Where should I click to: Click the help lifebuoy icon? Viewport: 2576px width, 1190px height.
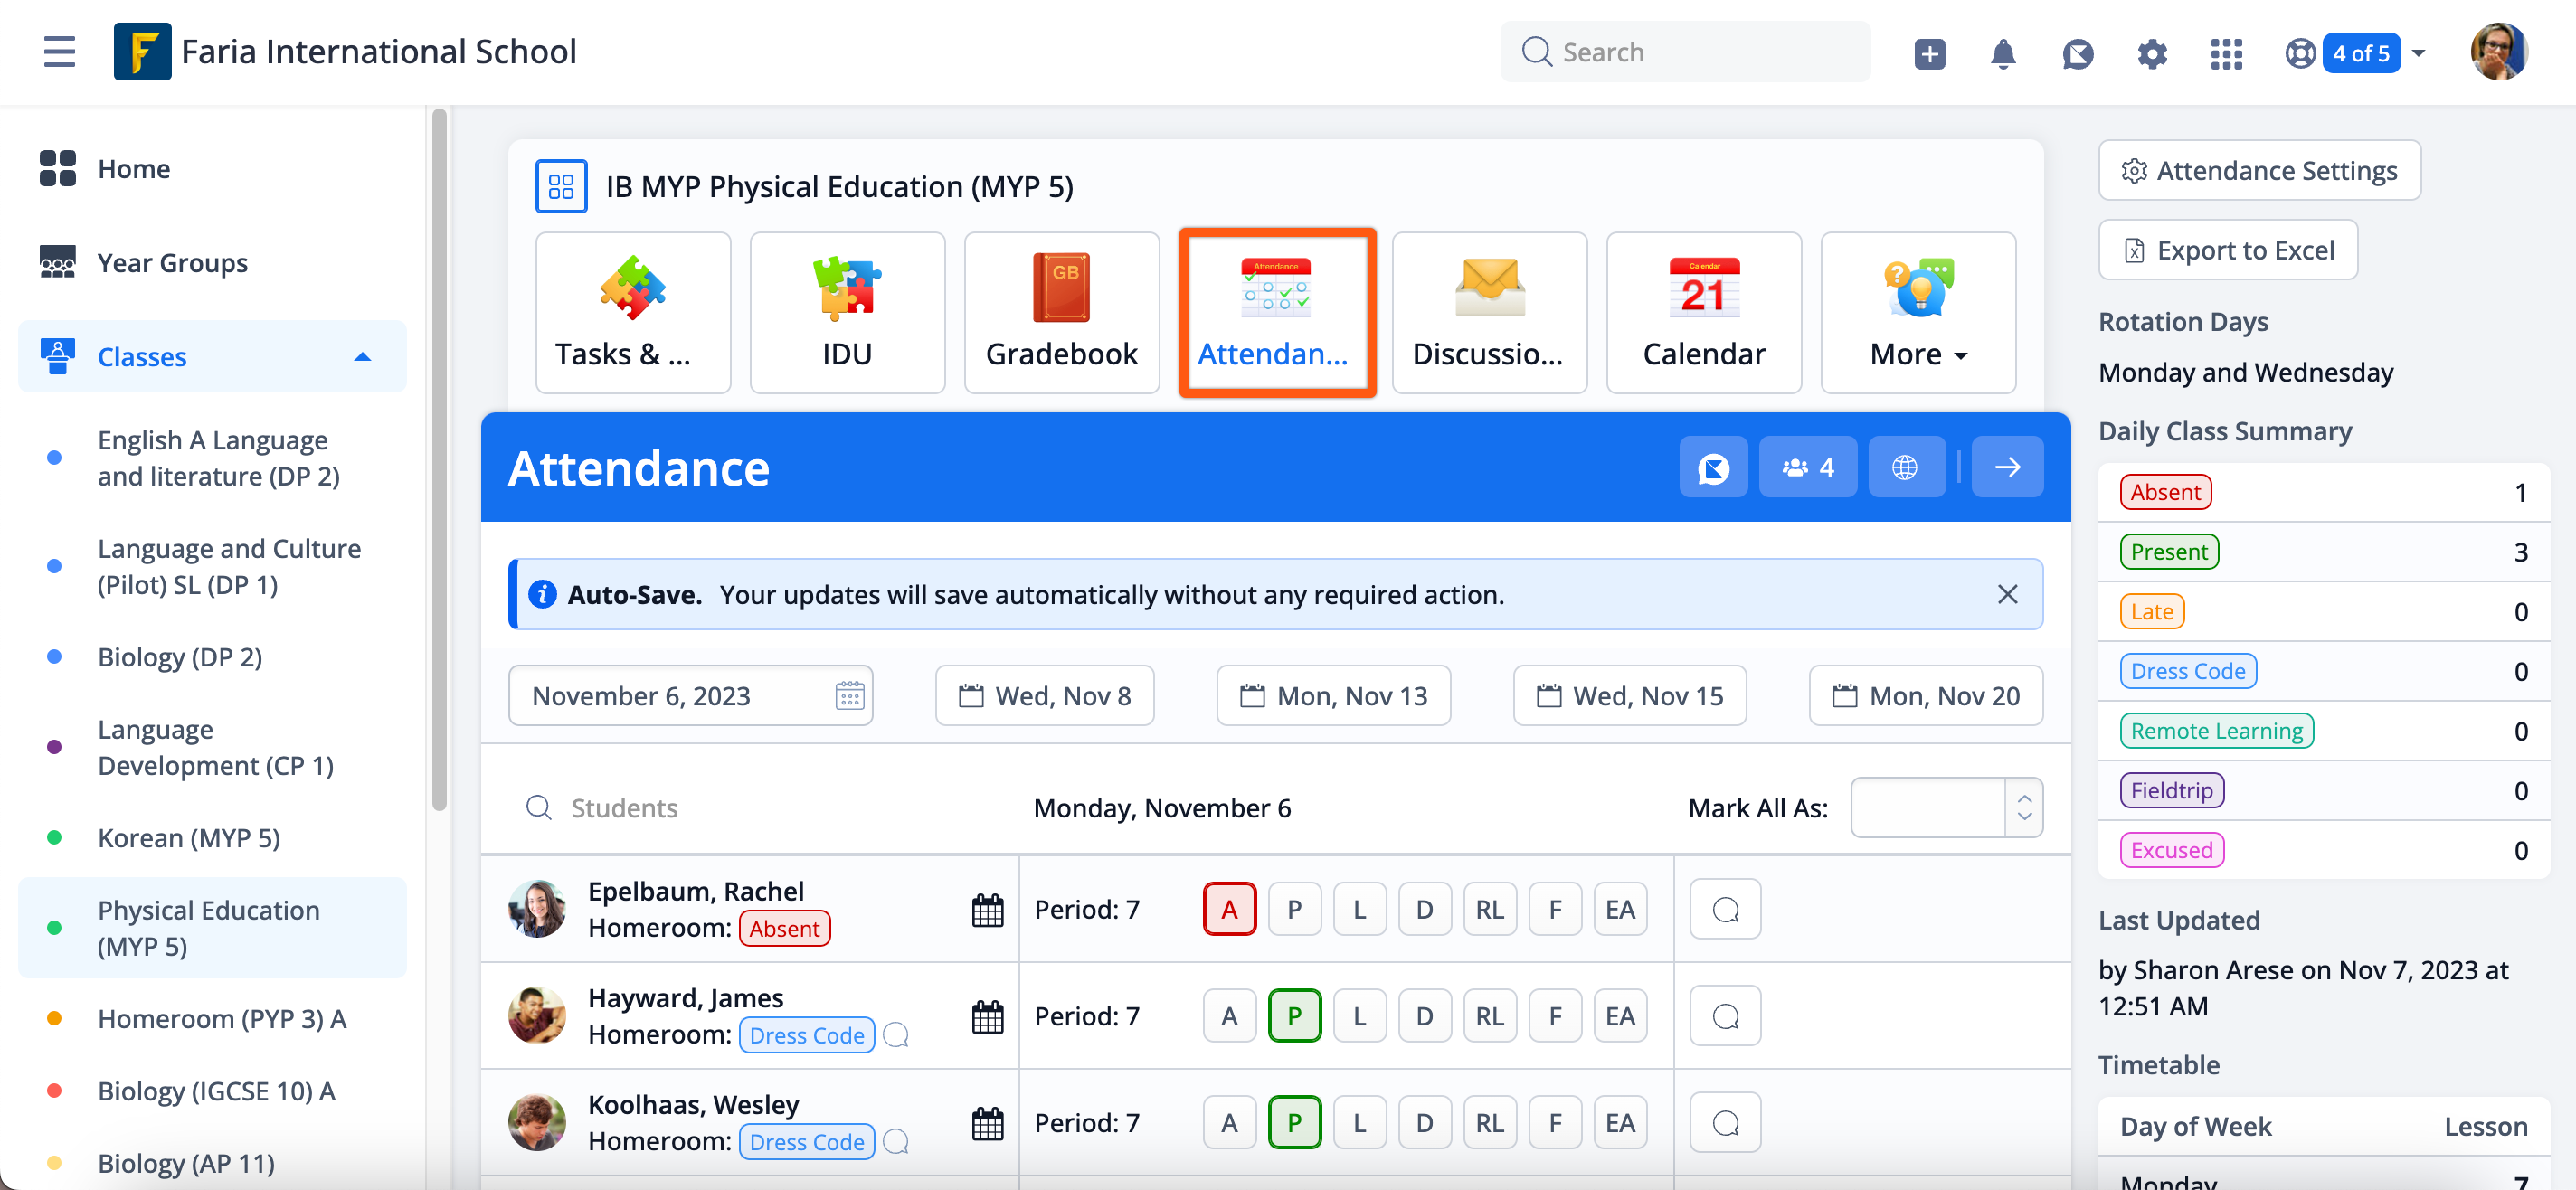(2300, 53)
